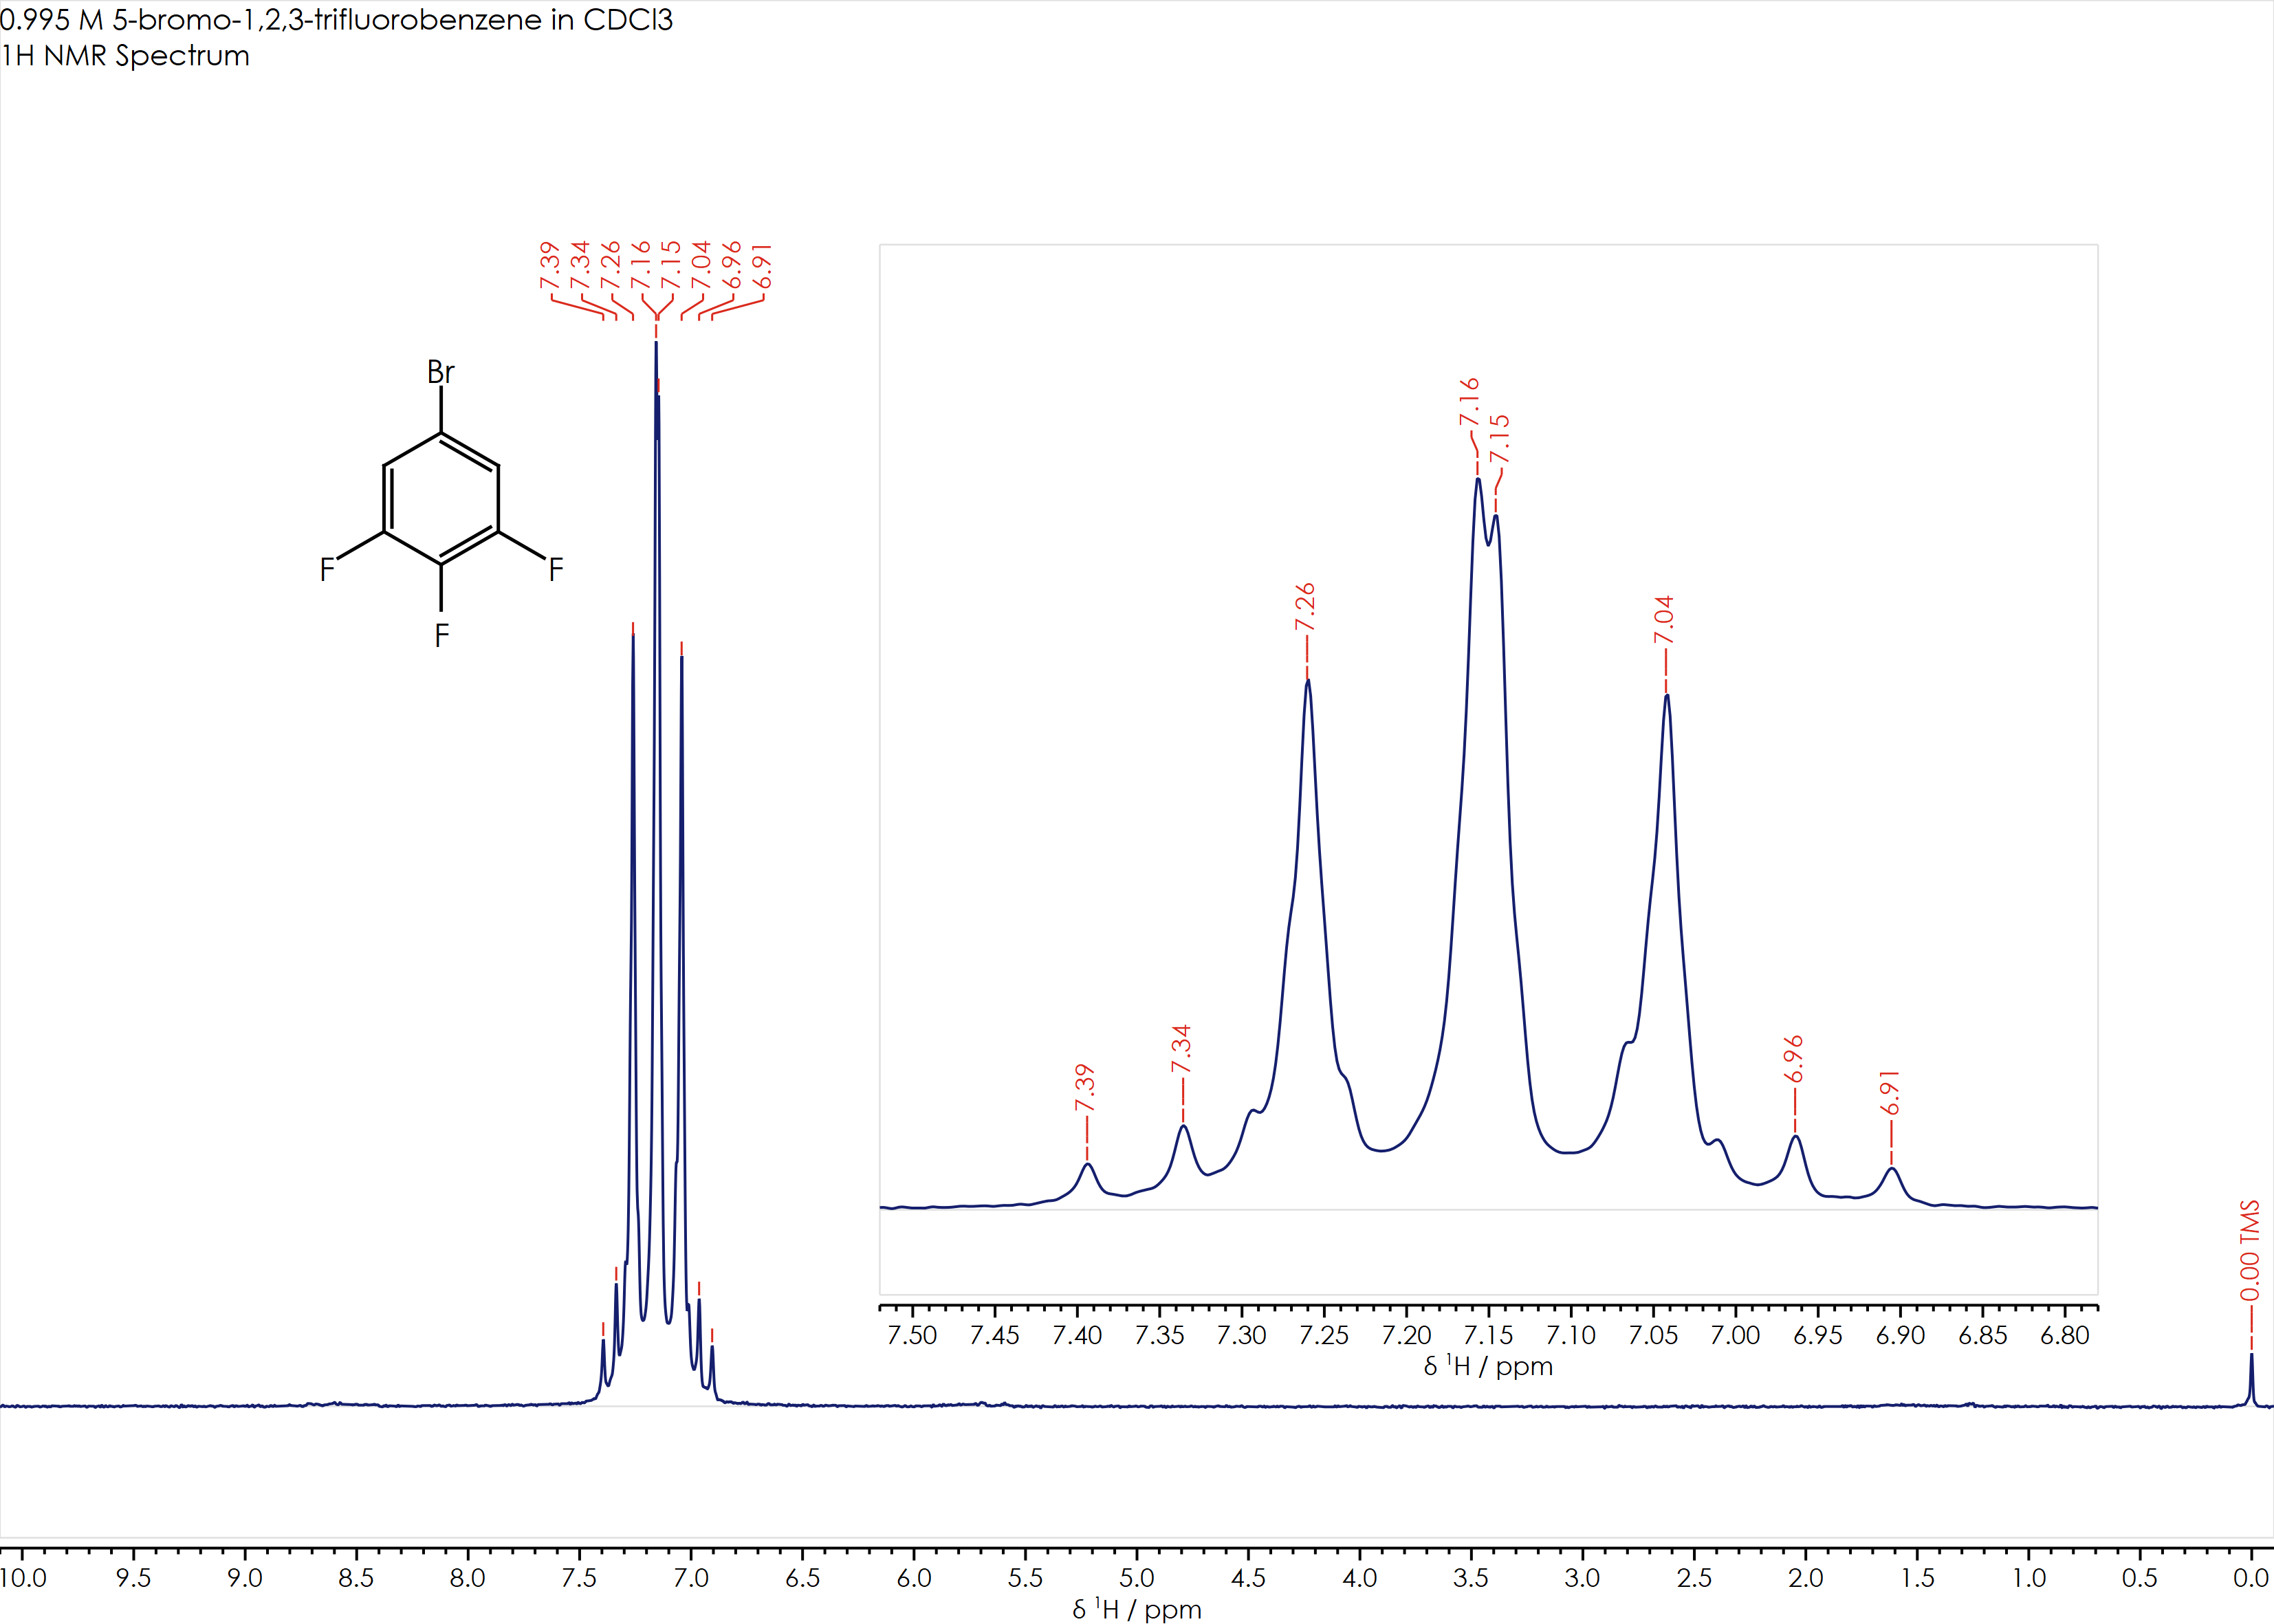The image size is (2274, 1624).
Task: Click the 7.50 tick label on inset axis
Action: (x=912, y=1335)
